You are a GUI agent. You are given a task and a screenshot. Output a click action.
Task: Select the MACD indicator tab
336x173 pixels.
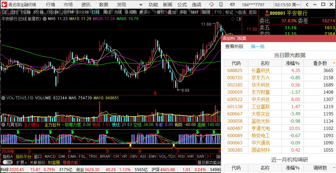(x=50, y=157)
